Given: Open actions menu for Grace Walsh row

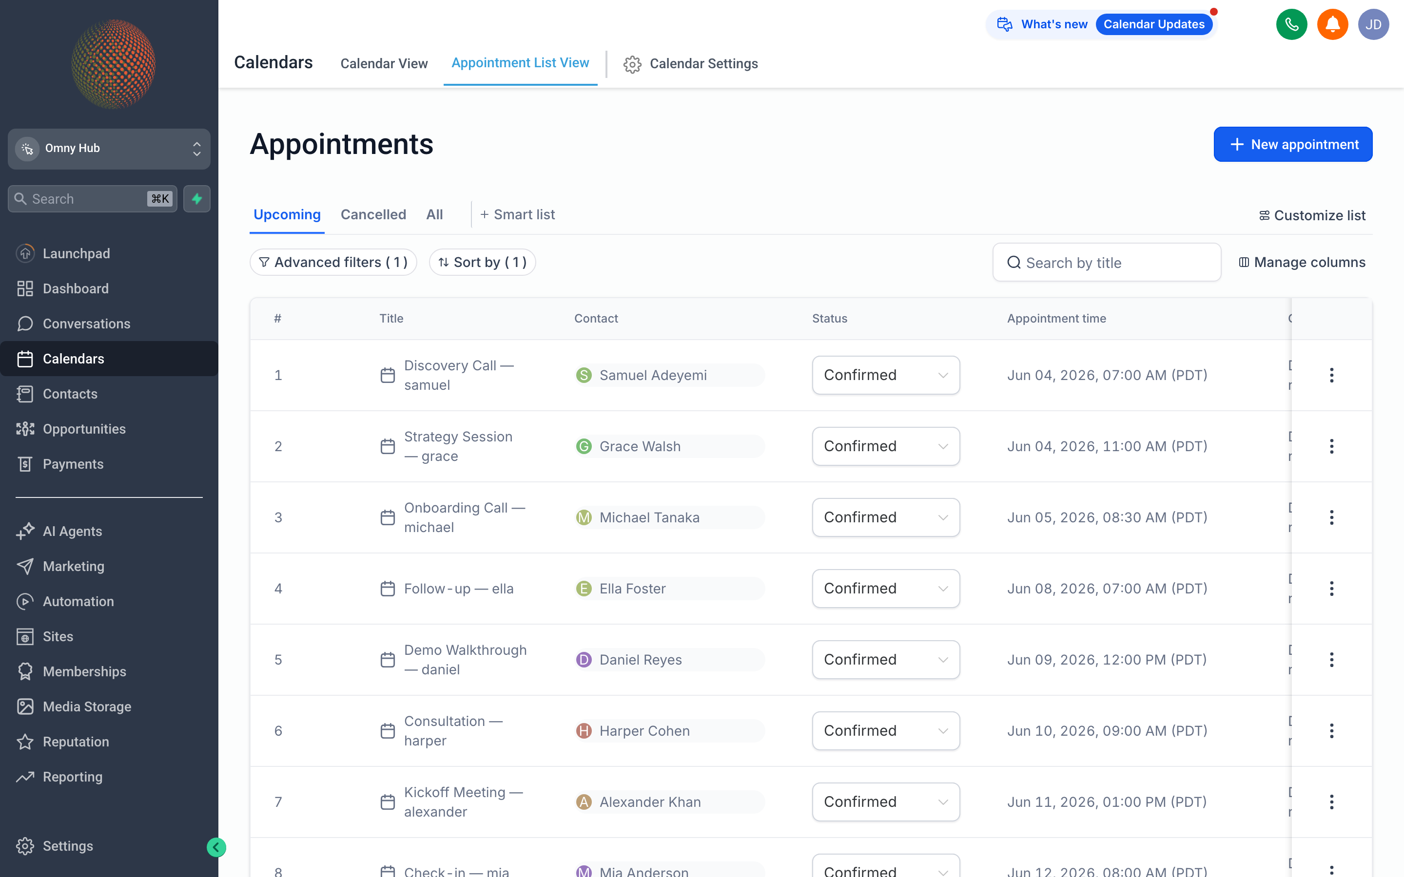Looking at the screenshot, I should (1331, 446).
